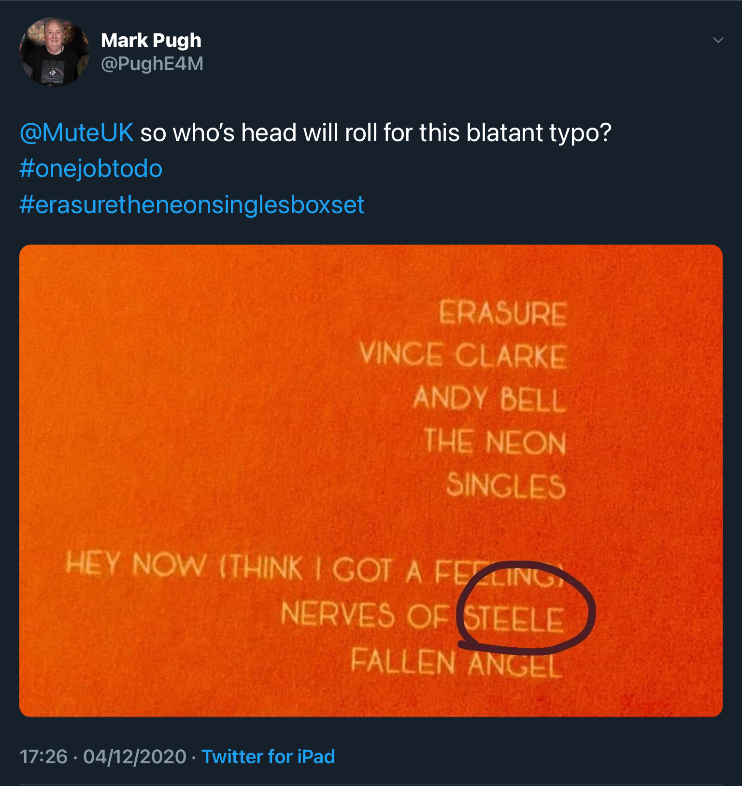Click the ANDY BELL line in the photo
The height and width of the screenshot is (786, 742).
tap(489, 399)
